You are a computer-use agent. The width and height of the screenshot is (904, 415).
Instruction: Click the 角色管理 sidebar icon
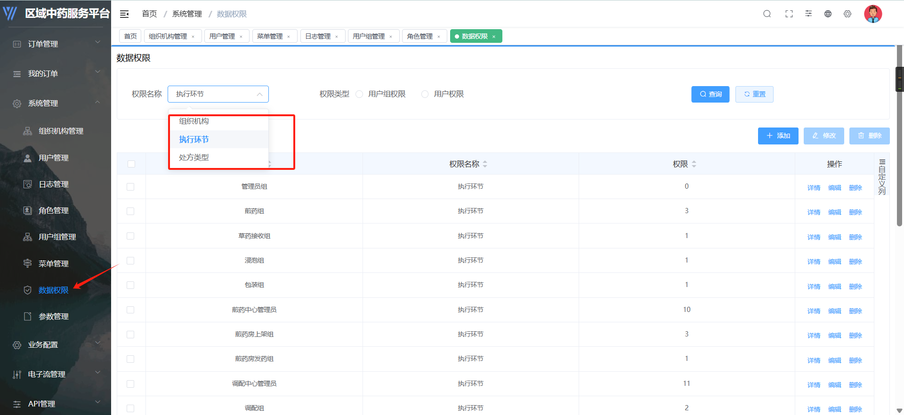click(28, 210)
